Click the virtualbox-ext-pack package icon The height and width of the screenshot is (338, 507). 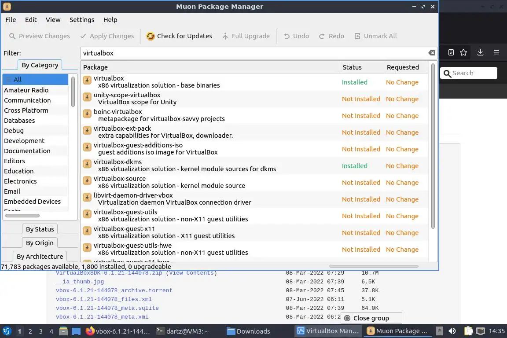point(87,130)
